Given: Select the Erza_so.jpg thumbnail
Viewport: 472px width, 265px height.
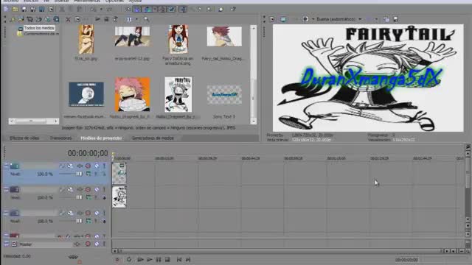Looking at the screenshot, I should point(86,39).
